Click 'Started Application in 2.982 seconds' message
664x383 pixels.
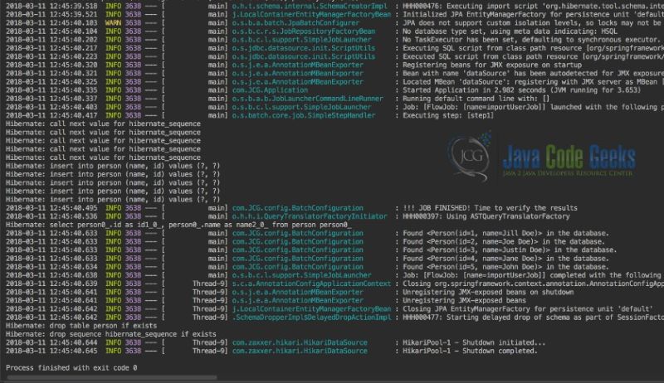coord(522,90)
